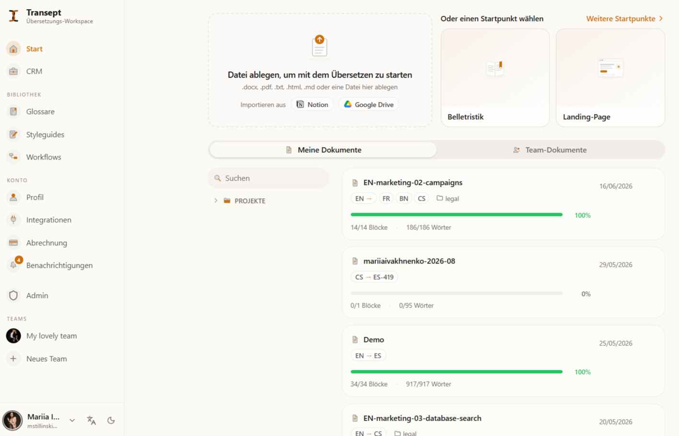
Task: Click the CS → ES-419 language tag
Action: pyautogui.click(x=375, y=277)
